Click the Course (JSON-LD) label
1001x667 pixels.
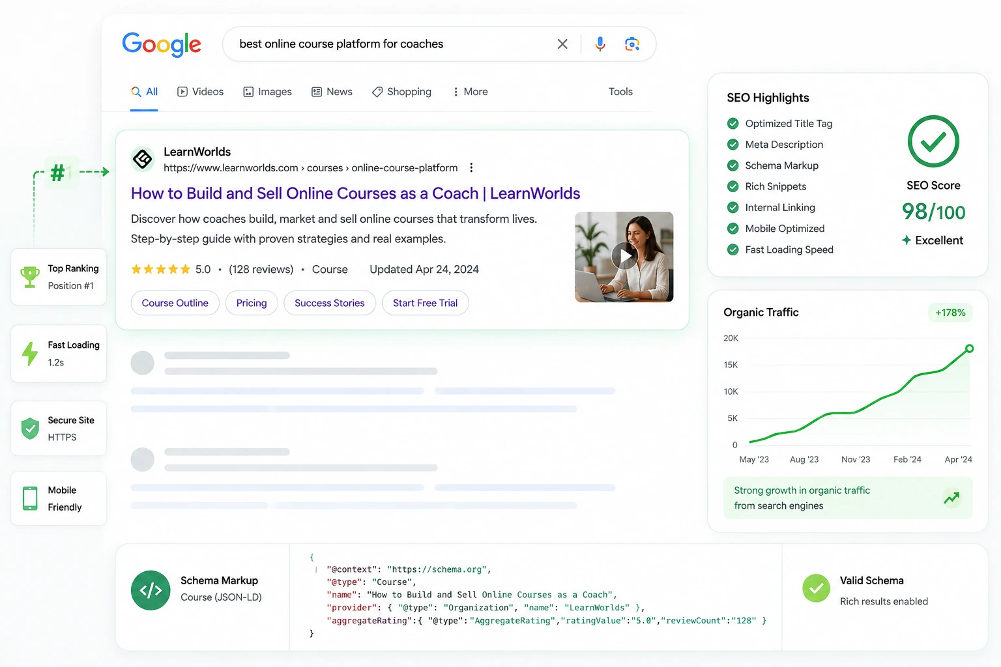[x=221, y=597]
